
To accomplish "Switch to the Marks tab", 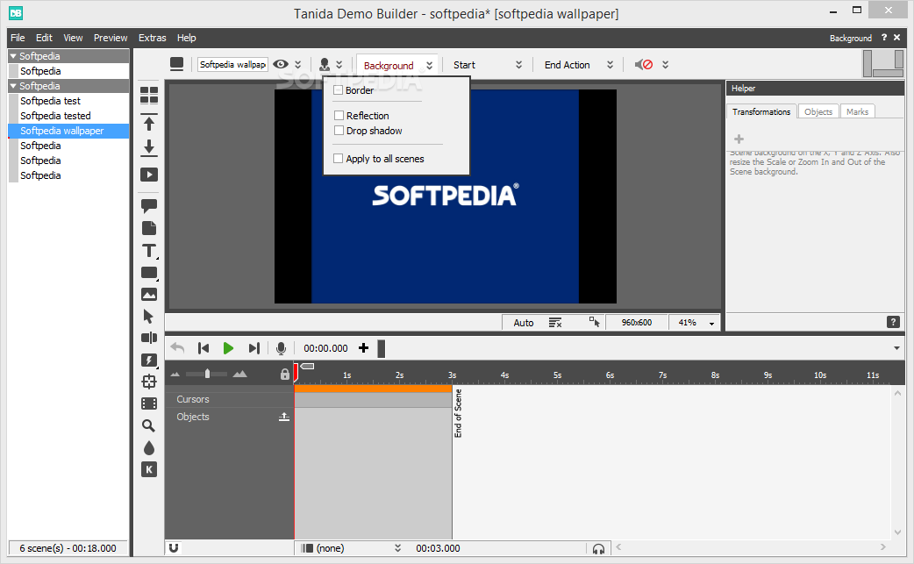I will click(858, 112).
